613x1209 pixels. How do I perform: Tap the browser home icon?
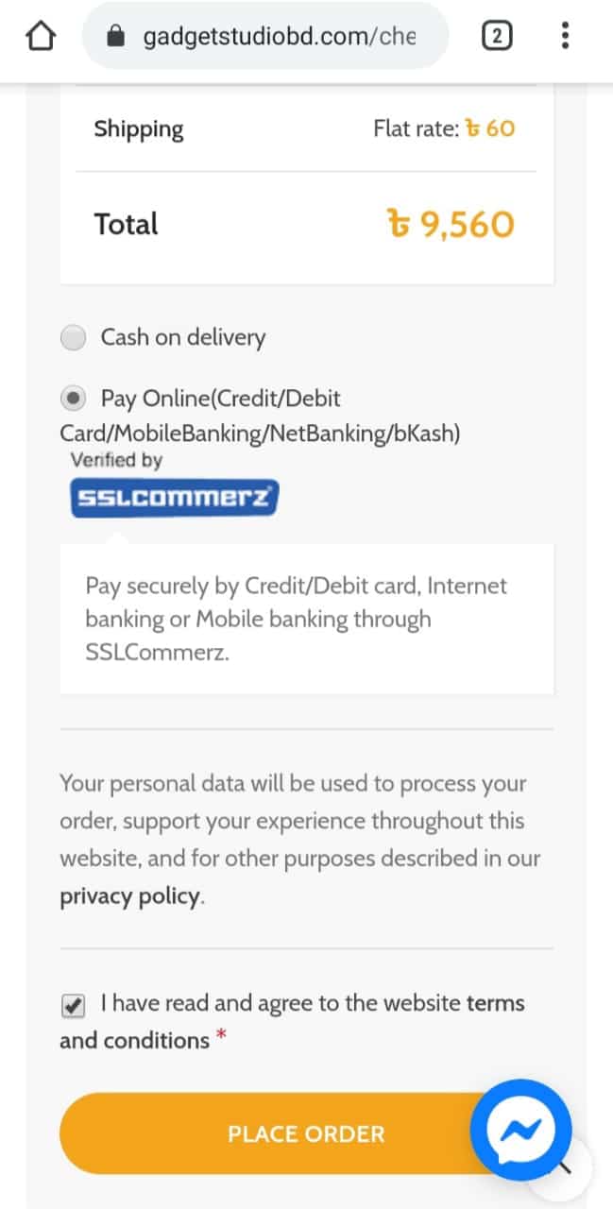[x=41, y=37]
